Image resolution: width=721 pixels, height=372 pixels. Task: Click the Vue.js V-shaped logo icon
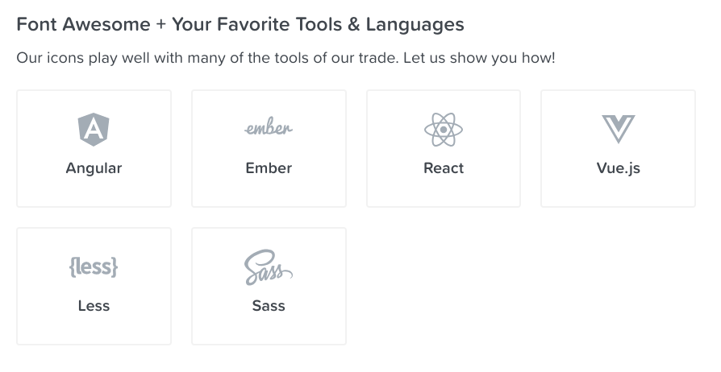pyautogui.click(x=618, y=129)
